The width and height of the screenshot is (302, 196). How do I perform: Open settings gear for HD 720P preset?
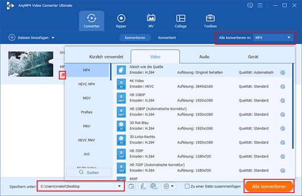pos(282,156)
